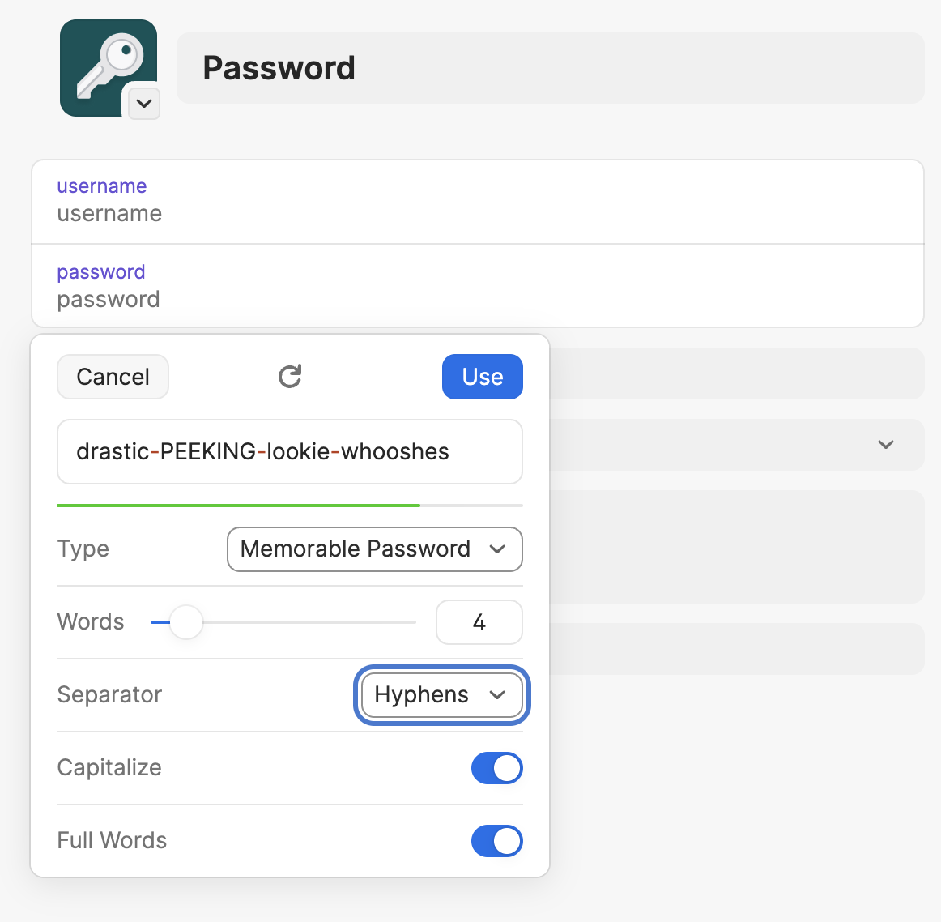The image size is (941, 922).
Task: Click the chevron inside the Type dropdown
Action: click(x=498, y=549)
